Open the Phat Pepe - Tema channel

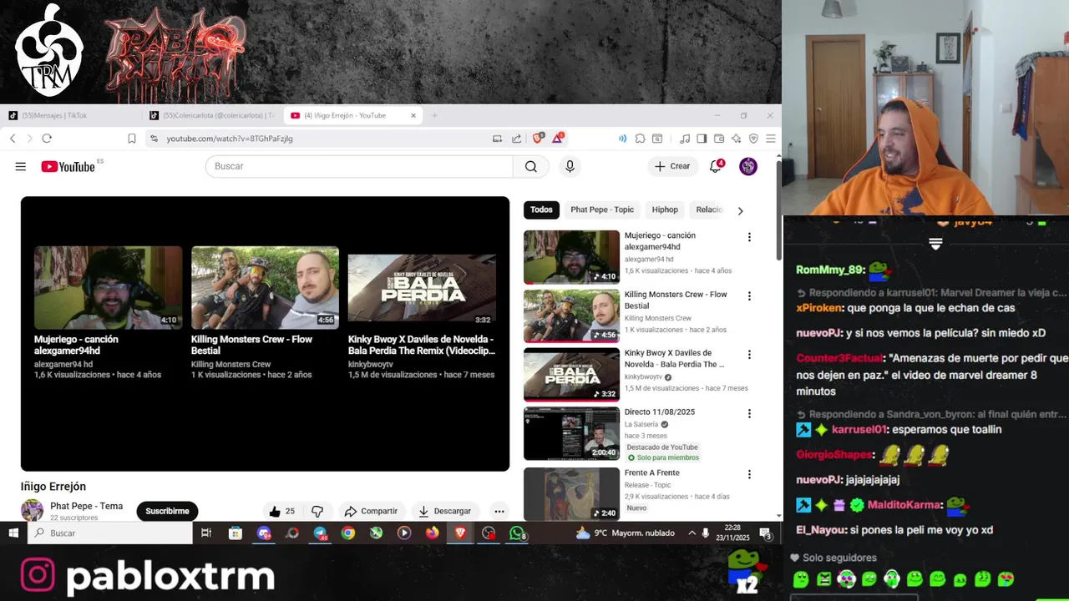click(x=86, y=506)
